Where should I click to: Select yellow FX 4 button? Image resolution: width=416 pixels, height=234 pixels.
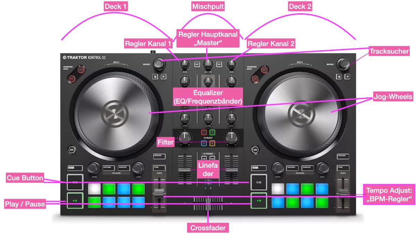coord(212,143)
